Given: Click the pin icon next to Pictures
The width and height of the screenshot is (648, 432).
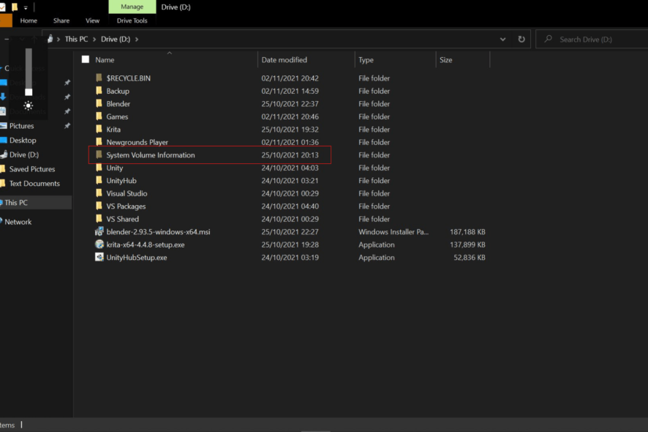Looking at the screenshot, I should click(67, 126).
